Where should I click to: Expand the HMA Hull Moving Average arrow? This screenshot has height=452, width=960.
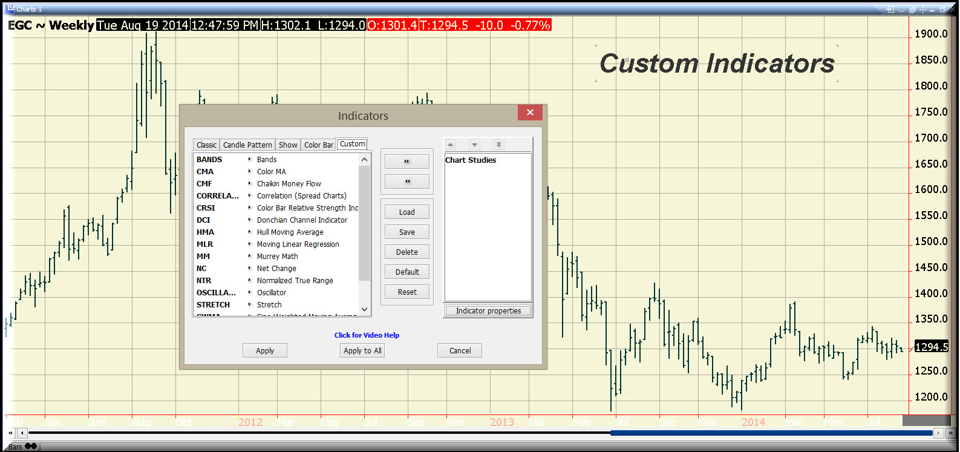coord(249,232)
